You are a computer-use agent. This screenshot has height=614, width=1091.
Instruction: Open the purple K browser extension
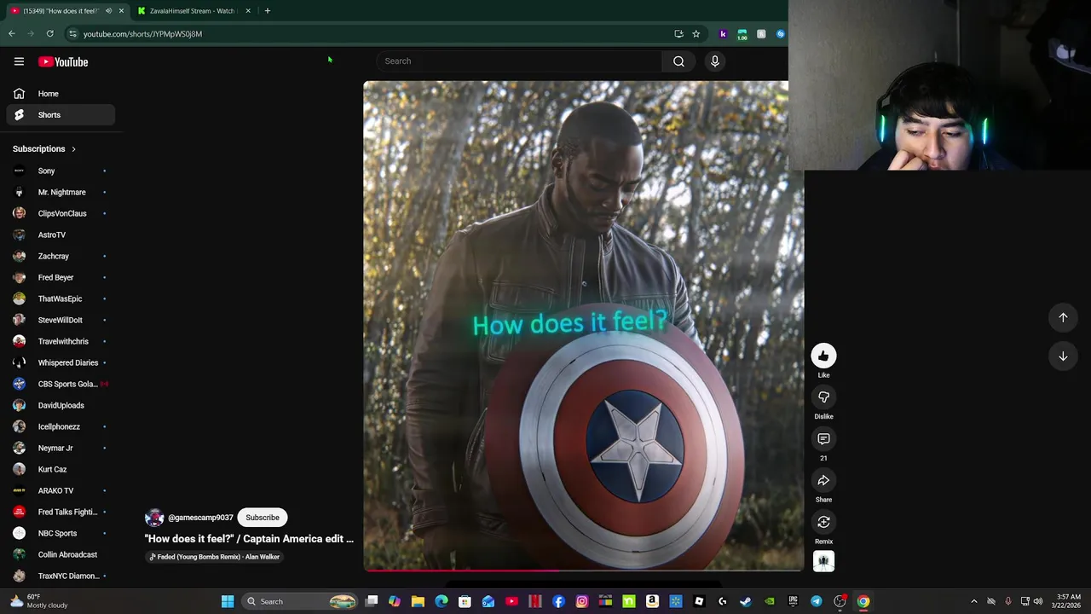point(723,34)
